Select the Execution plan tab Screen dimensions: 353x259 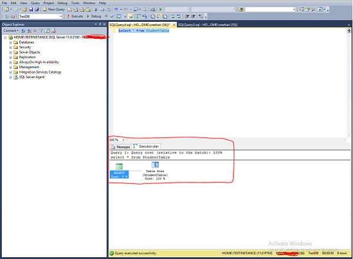[146, 147]
